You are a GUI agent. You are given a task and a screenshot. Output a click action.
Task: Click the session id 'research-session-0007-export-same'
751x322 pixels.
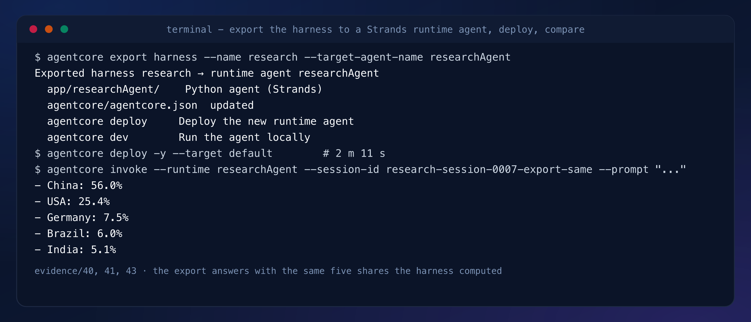click(x=489, y=169)
